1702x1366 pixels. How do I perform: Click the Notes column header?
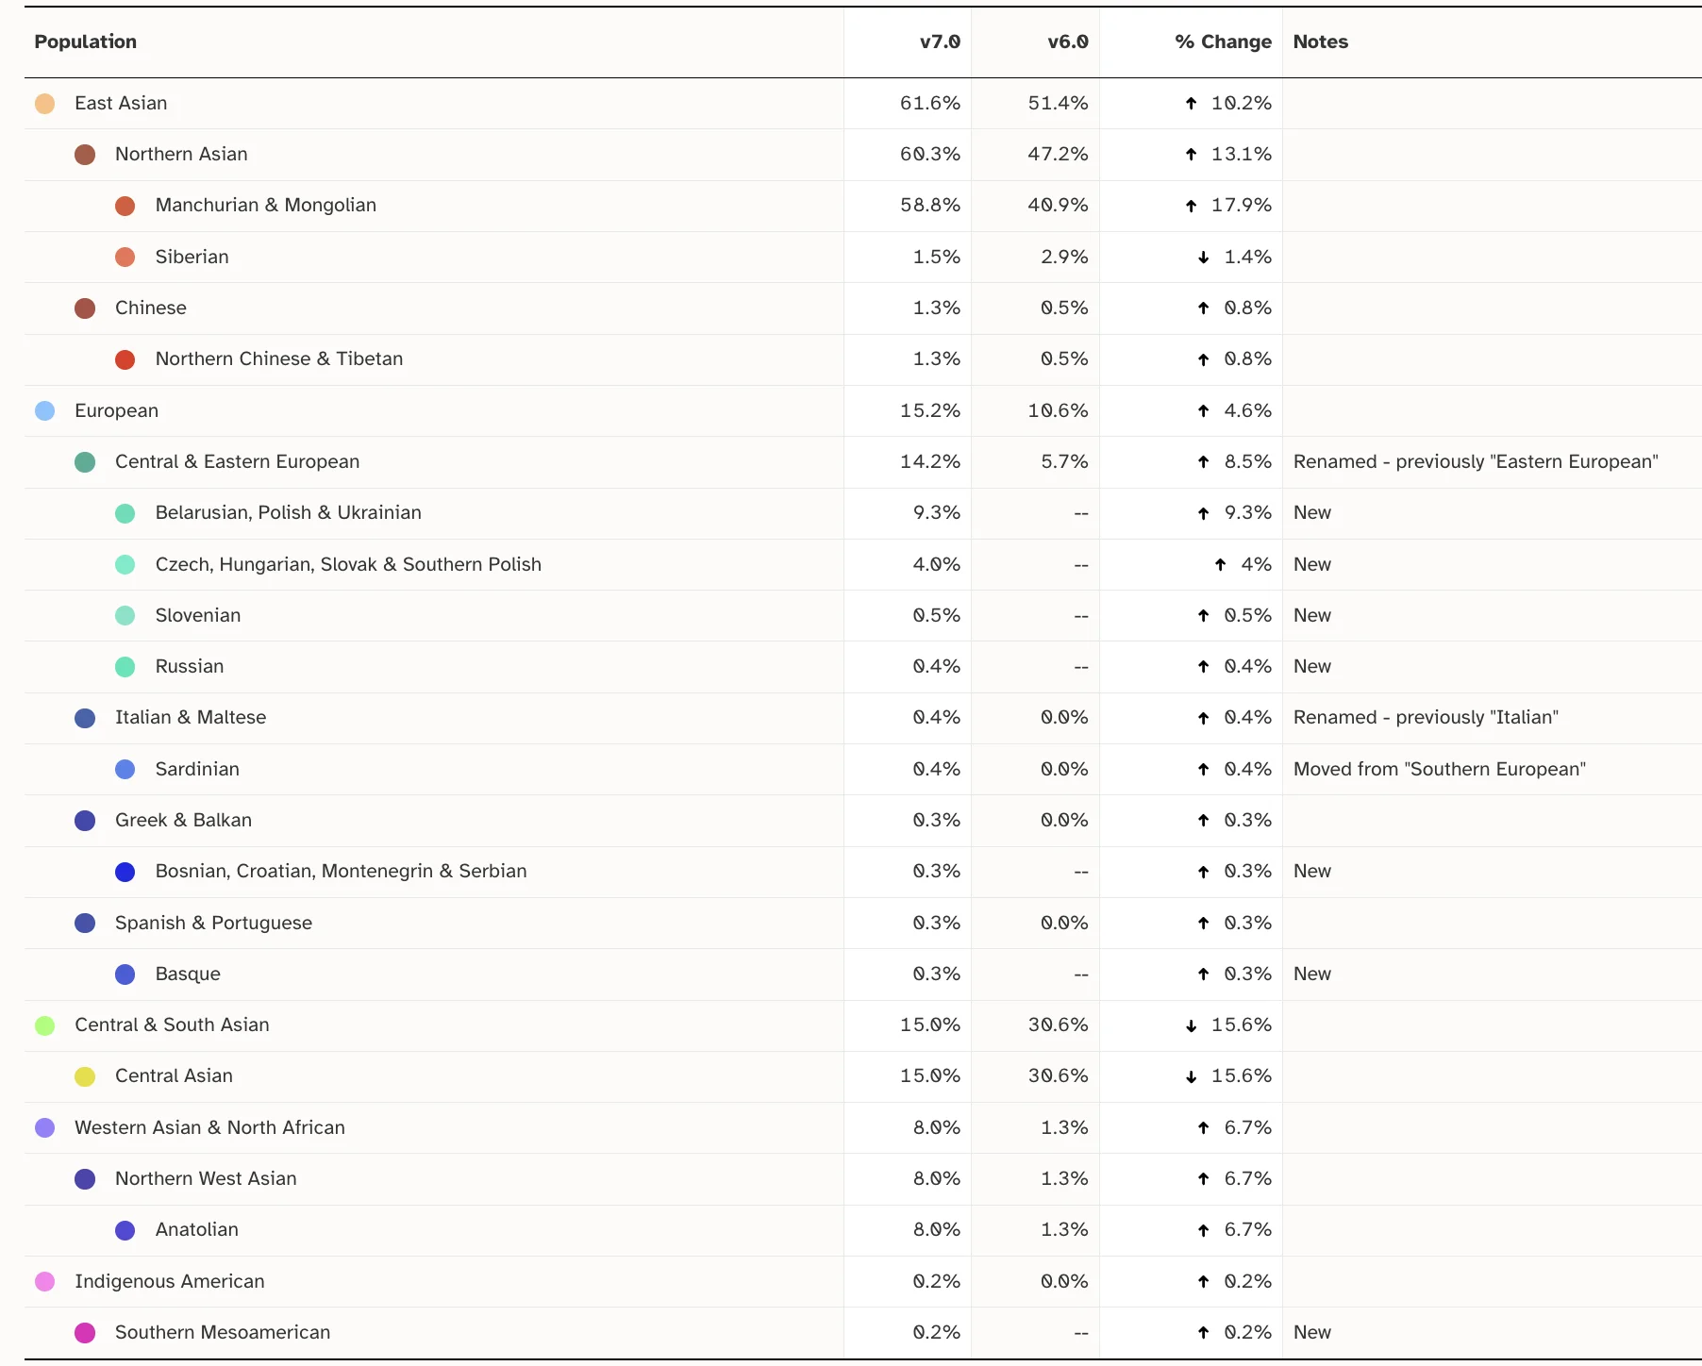tap(1321, 42)
